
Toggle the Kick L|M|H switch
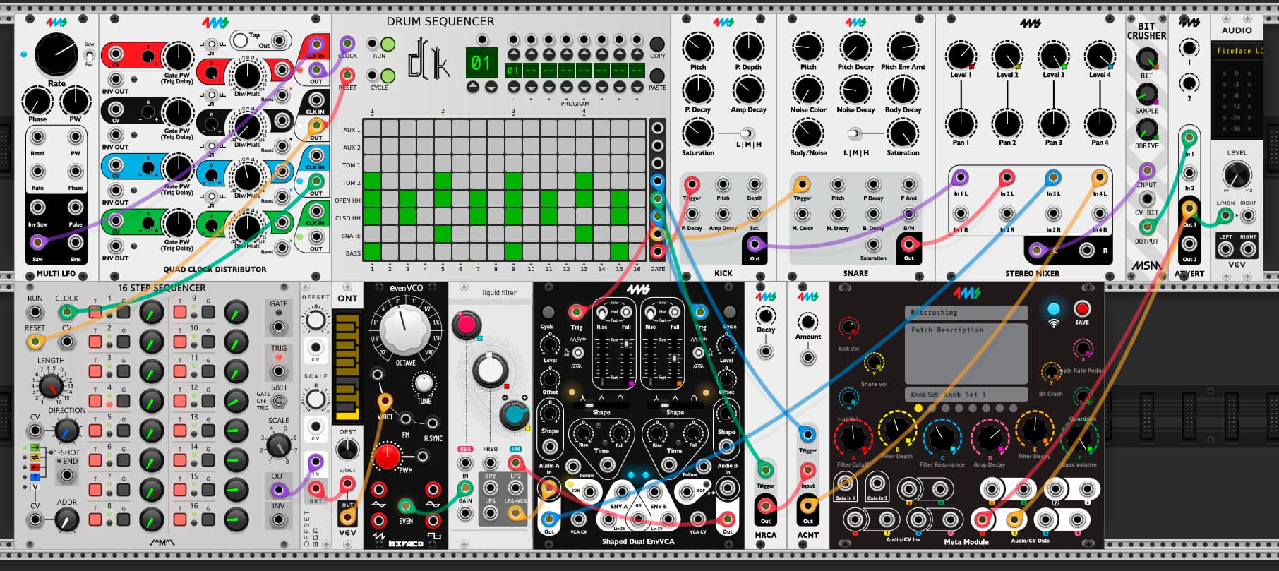click(747, 133)
